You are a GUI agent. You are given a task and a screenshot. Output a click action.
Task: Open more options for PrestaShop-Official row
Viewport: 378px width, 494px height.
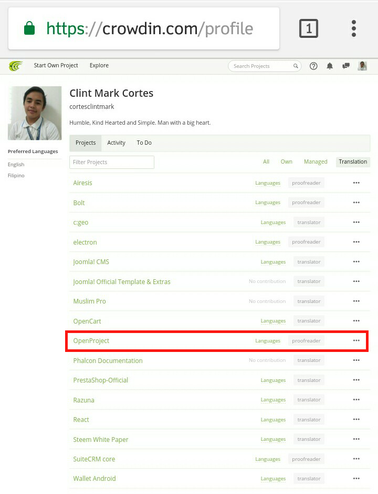pyautogui.click(x=356, y=380)
